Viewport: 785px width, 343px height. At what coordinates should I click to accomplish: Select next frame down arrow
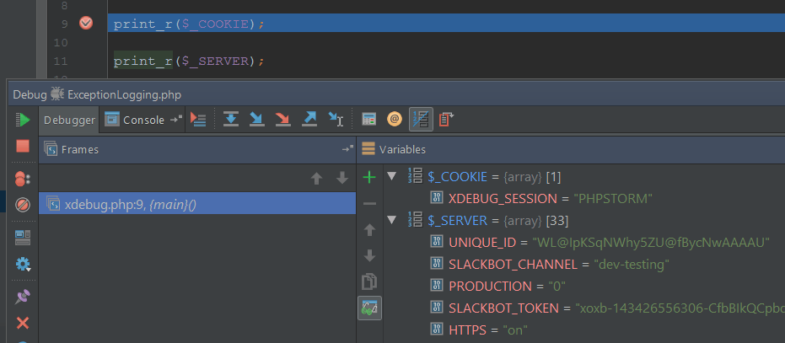click(x=342, y=179)
